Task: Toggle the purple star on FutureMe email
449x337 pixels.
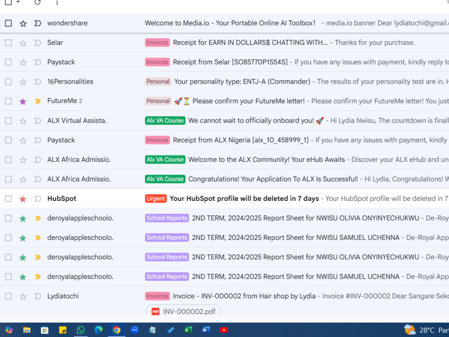Action: [x=23, y=101]
